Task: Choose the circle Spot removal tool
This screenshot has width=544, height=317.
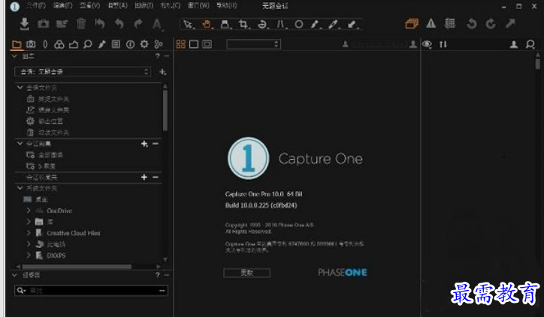Action: click(299, 24)
